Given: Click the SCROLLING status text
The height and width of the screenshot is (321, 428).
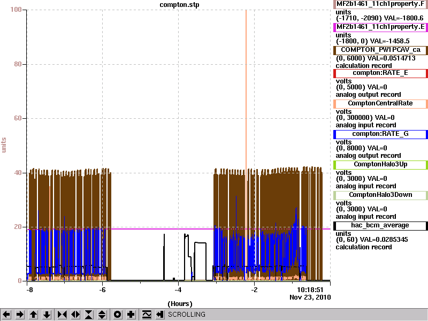Looking at the screenshot, I should [186, 315].
